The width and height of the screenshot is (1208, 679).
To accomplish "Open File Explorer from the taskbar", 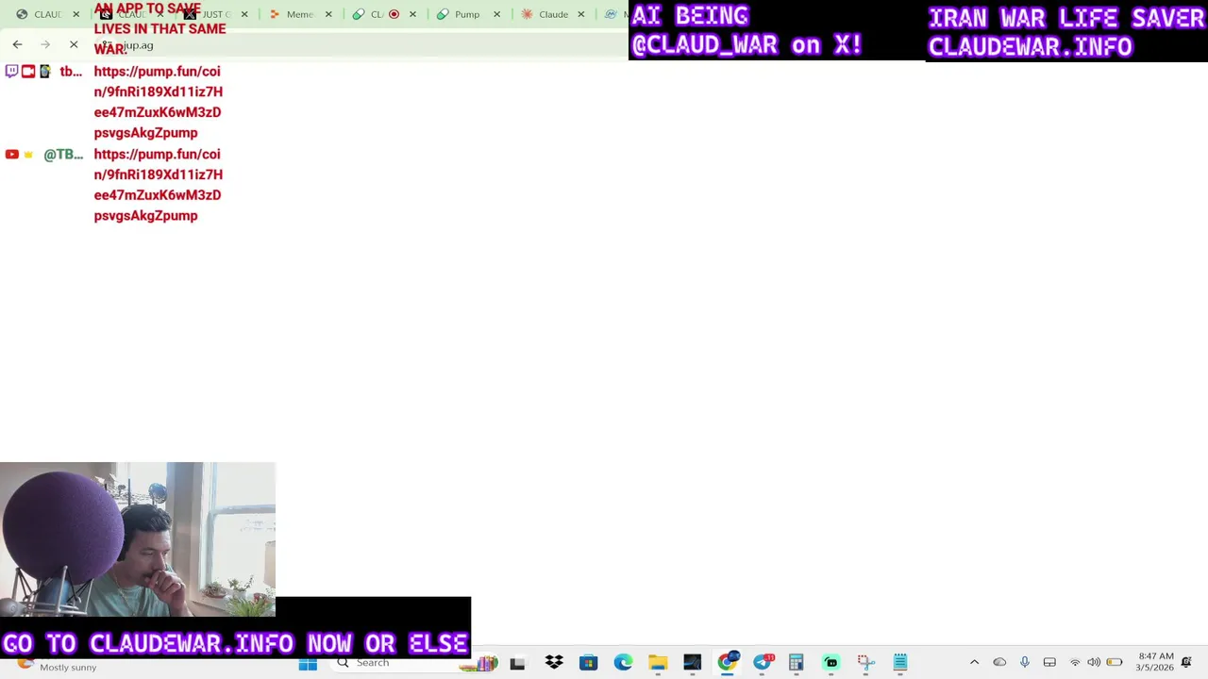I will pyautogui.click(x=658, y=663).
